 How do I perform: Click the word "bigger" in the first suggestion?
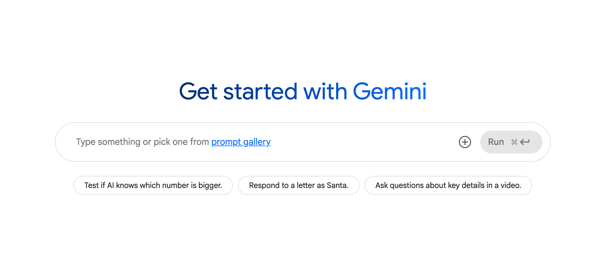(210, 185)
